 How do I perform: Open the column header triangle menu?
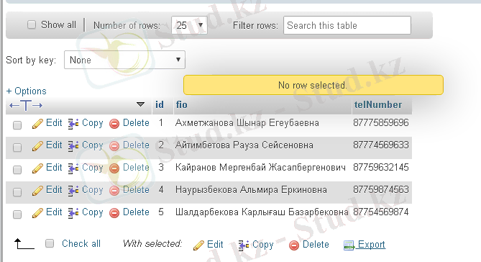pyautogui.click(x=140, y=104)
